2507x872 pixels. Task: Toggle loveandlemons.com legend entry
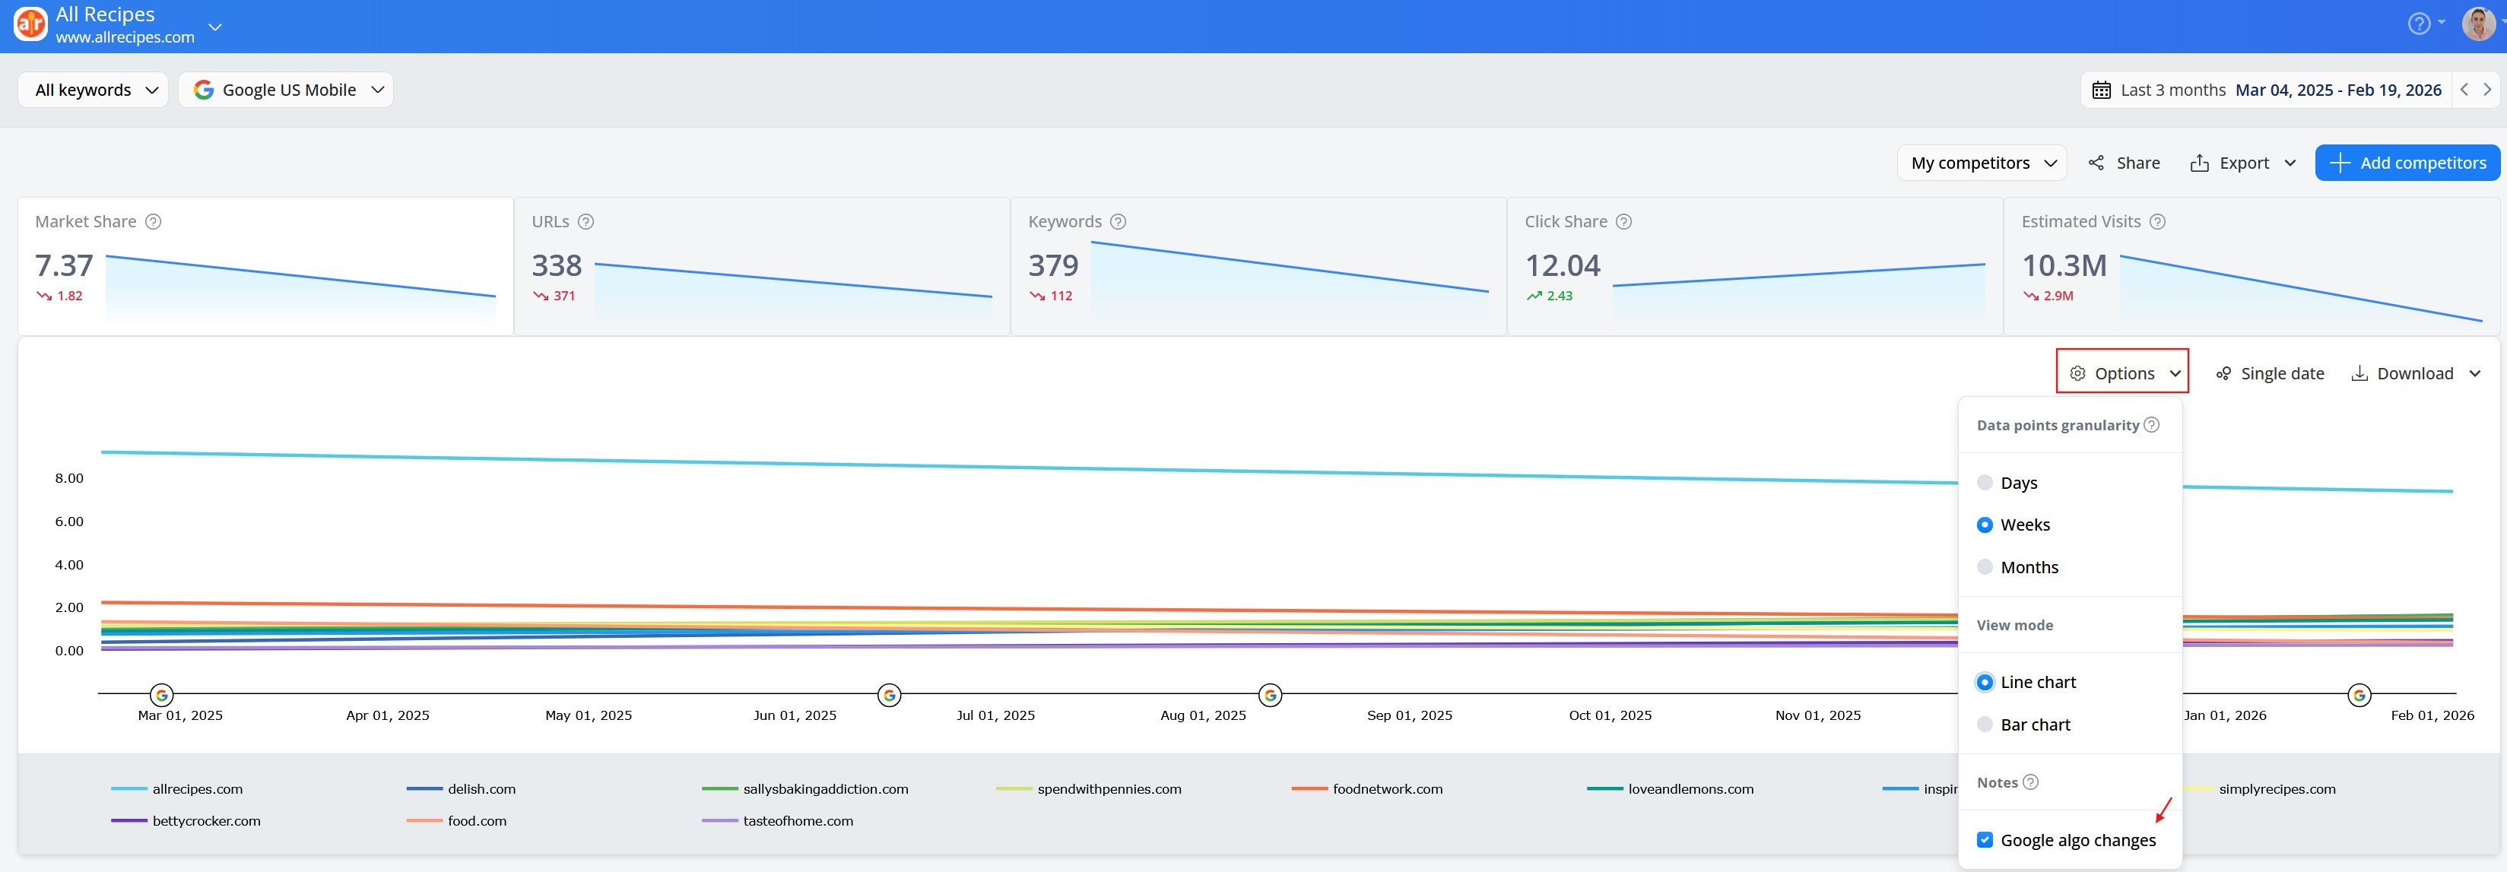point(1670,789)
